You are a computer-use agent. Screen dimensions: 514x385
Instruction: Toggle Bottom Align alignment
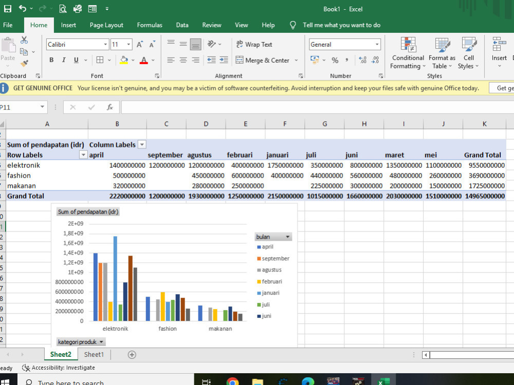(196, 44)
